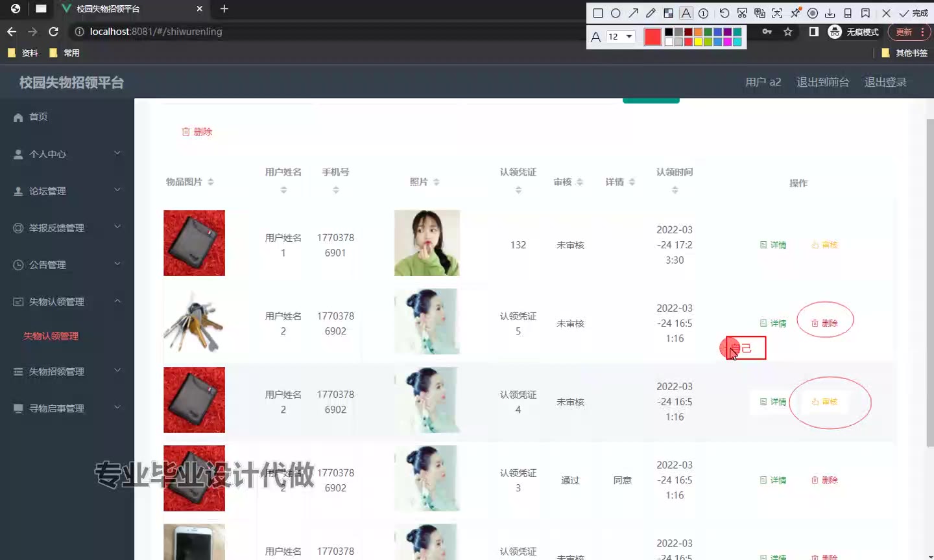The height and width of the screenshot is (560, 934).
Task: Expand 寻物启事管理 in the sidebar
Action: [67, 409]
